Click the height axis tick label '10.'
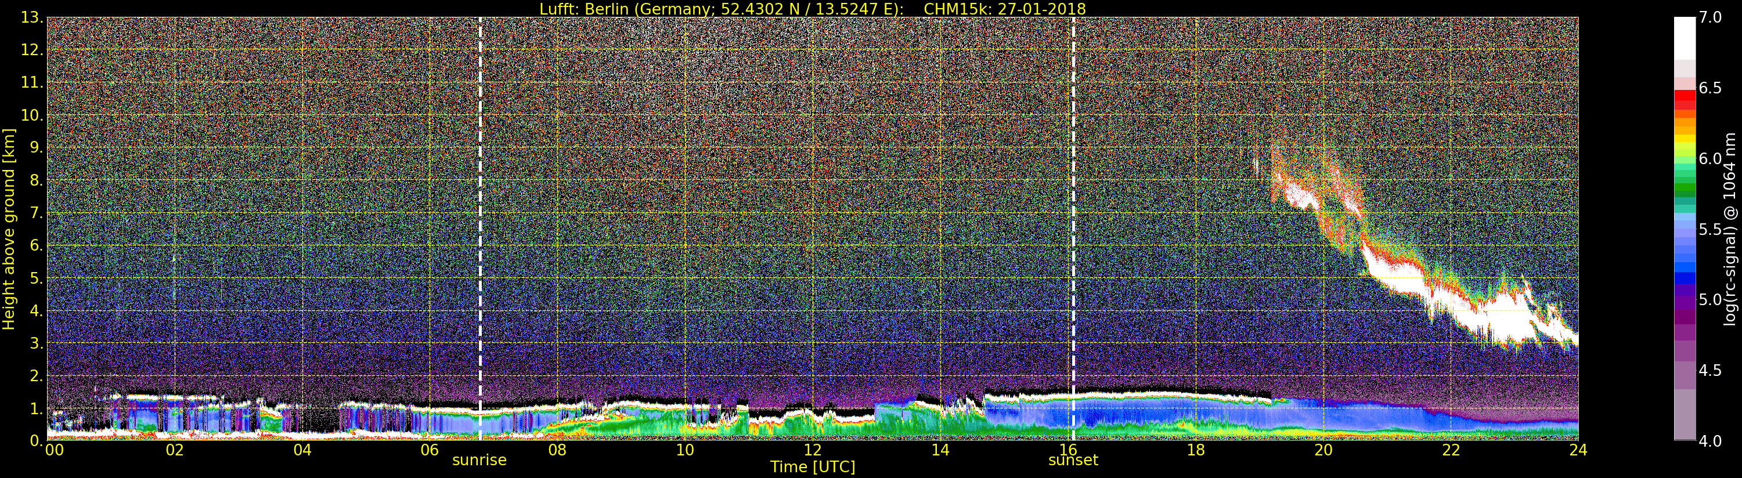Screen dimensions: 1742x478 click(32, 115)
